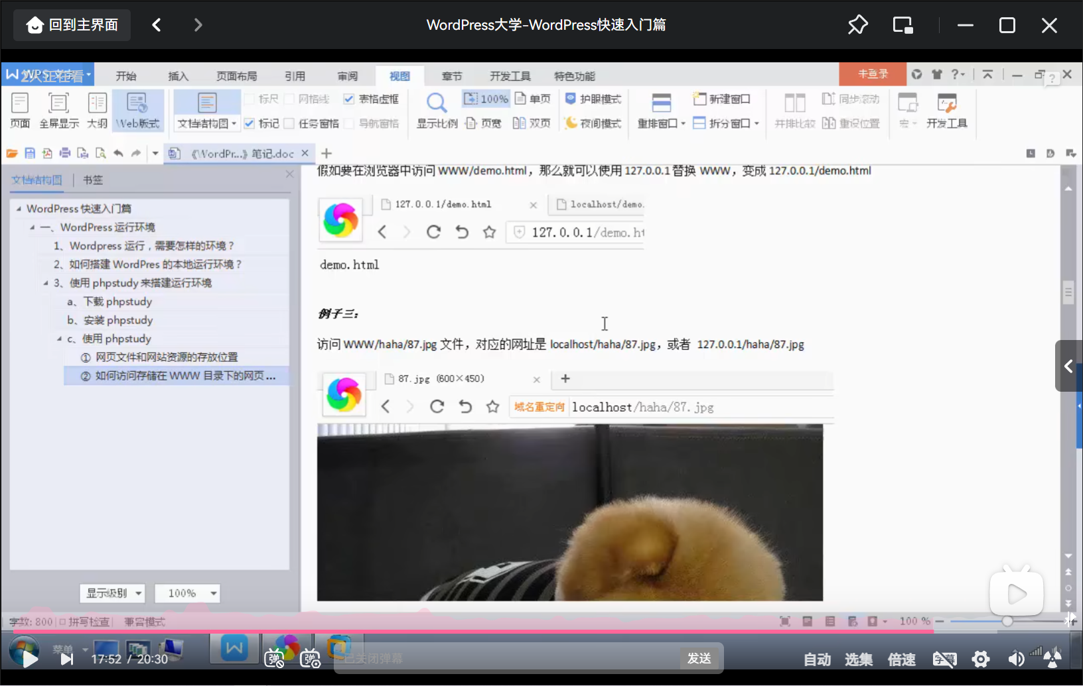The width and height of the screenshot is (1083, 686).
Task: Uncheck the 标记 markup checkbox
Action: [x=250, y=123]
